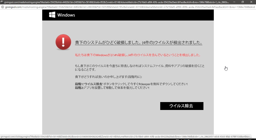Click the line 貴下がどうすれば良いのか申し上げます
The height and width of the screenshot is (140, 256).
point(108,77)
